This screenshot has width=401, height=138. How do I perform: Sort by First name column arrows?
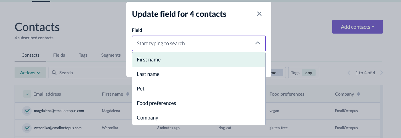pyautogui.click(x=128, y=94)
